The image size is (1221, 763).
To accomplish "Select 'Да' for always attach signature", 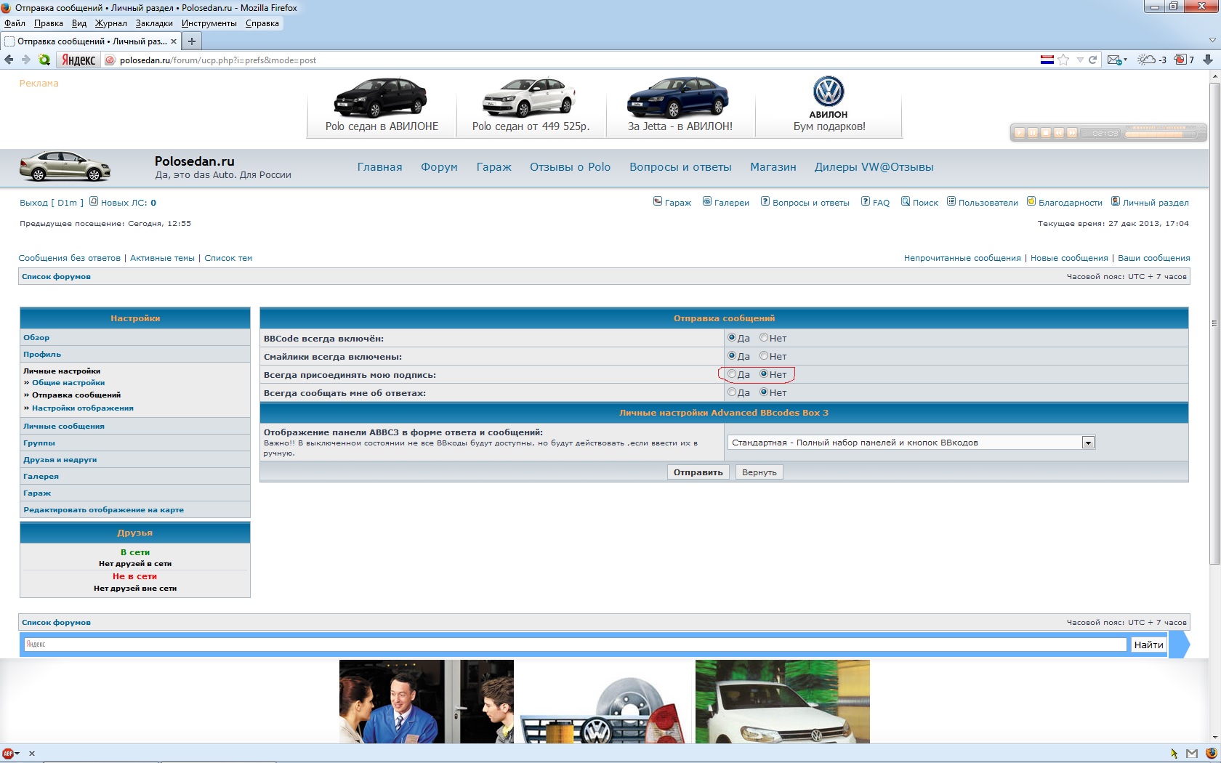I will (732, 374).
